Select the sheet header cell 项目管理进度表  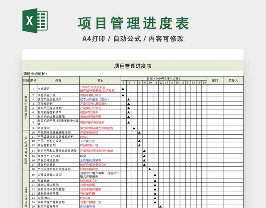coord(133,66)
